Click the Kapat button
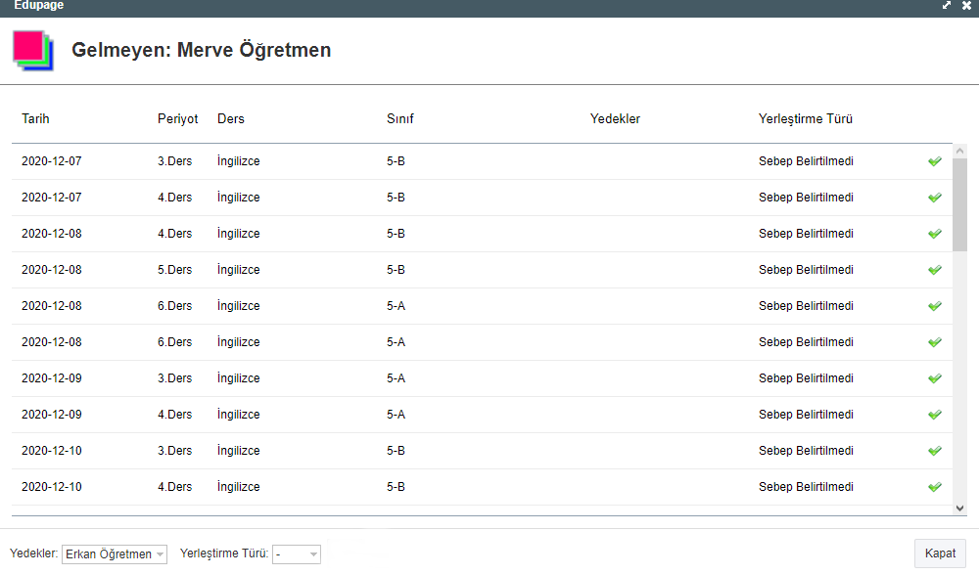Viewport: 979px width, 575px height. tap(940, 553)
